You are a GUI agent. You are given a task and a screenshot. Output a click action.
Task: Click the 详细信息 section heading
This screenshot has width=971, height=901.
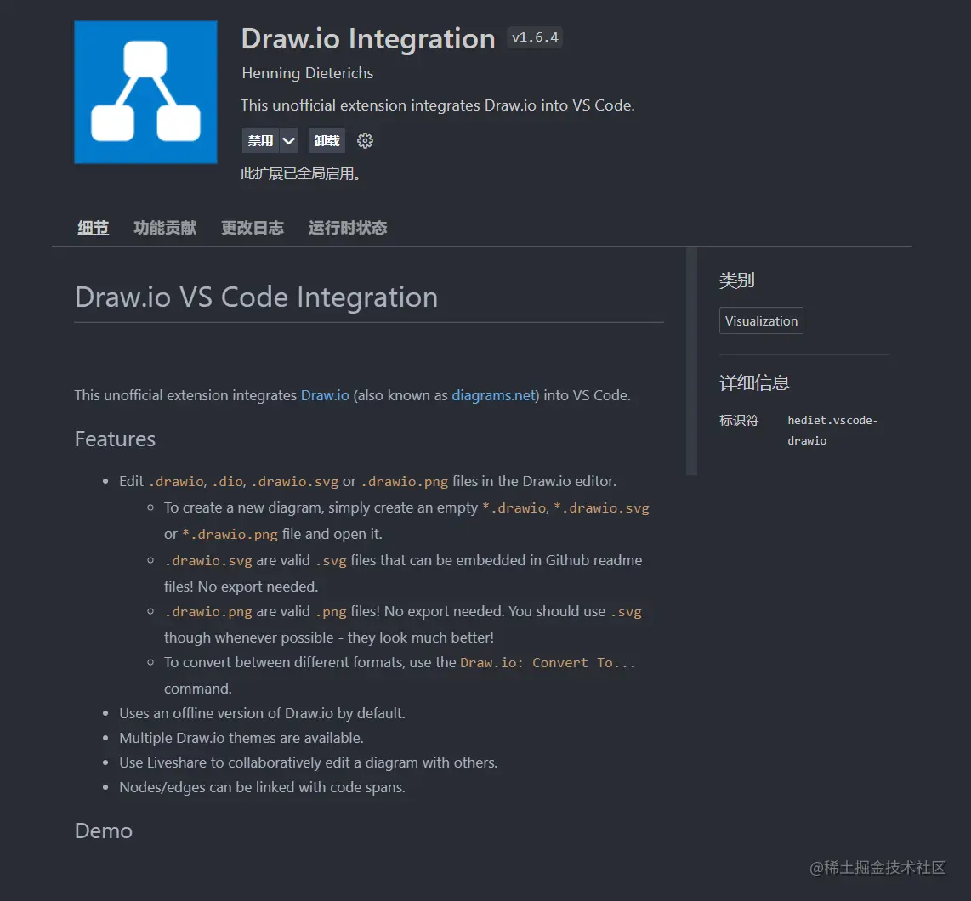pos(754,382)
